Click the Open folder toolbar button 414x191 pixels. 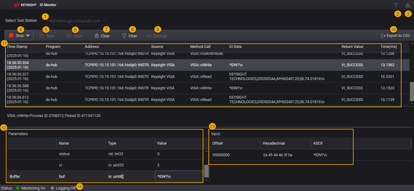click(74, 36)
